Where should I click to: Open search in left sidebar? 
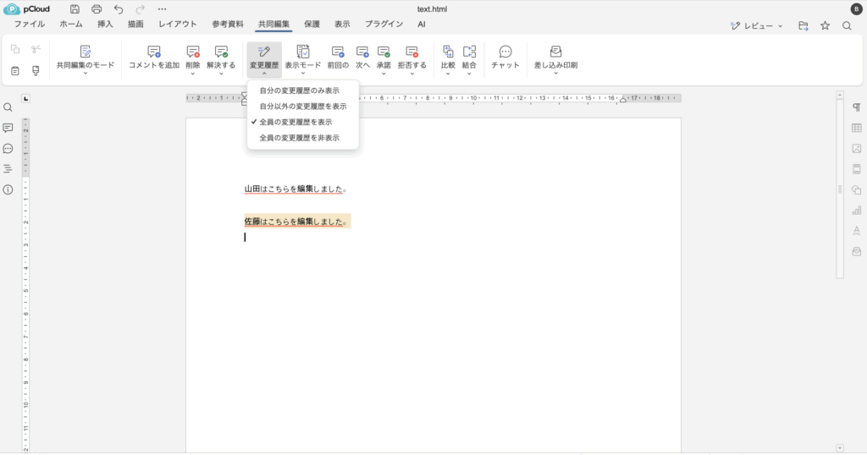[x=8, y=107]
